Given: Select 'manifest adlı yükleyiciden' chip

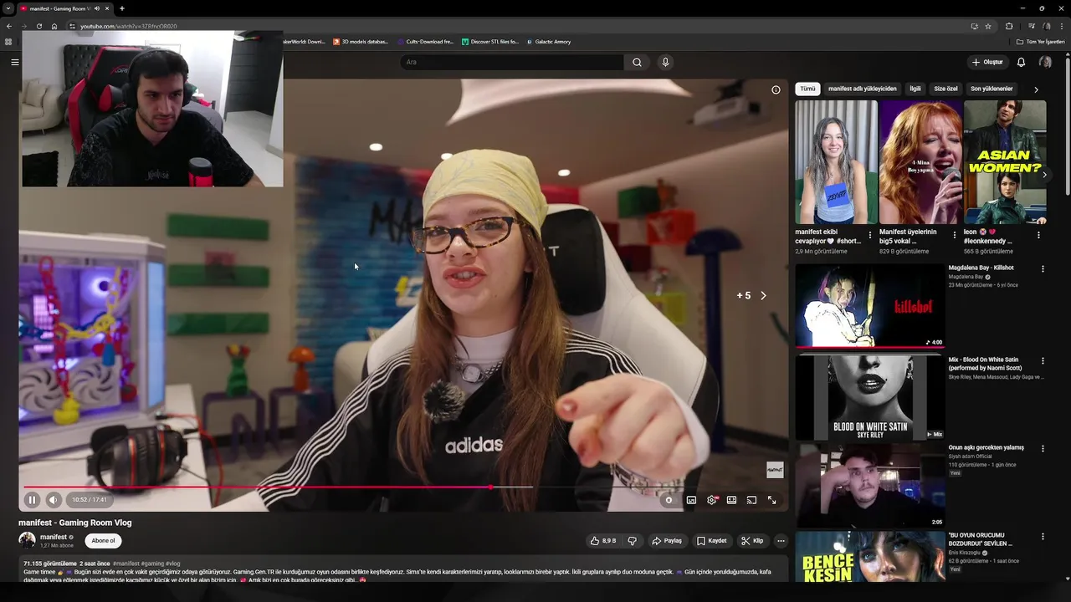Looking at the screenshot, I should tap(863, 89).
